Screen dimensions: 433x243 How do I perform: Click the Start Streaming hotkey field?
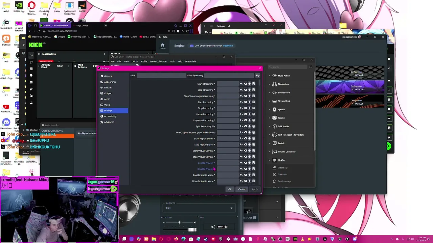(228, 84)
